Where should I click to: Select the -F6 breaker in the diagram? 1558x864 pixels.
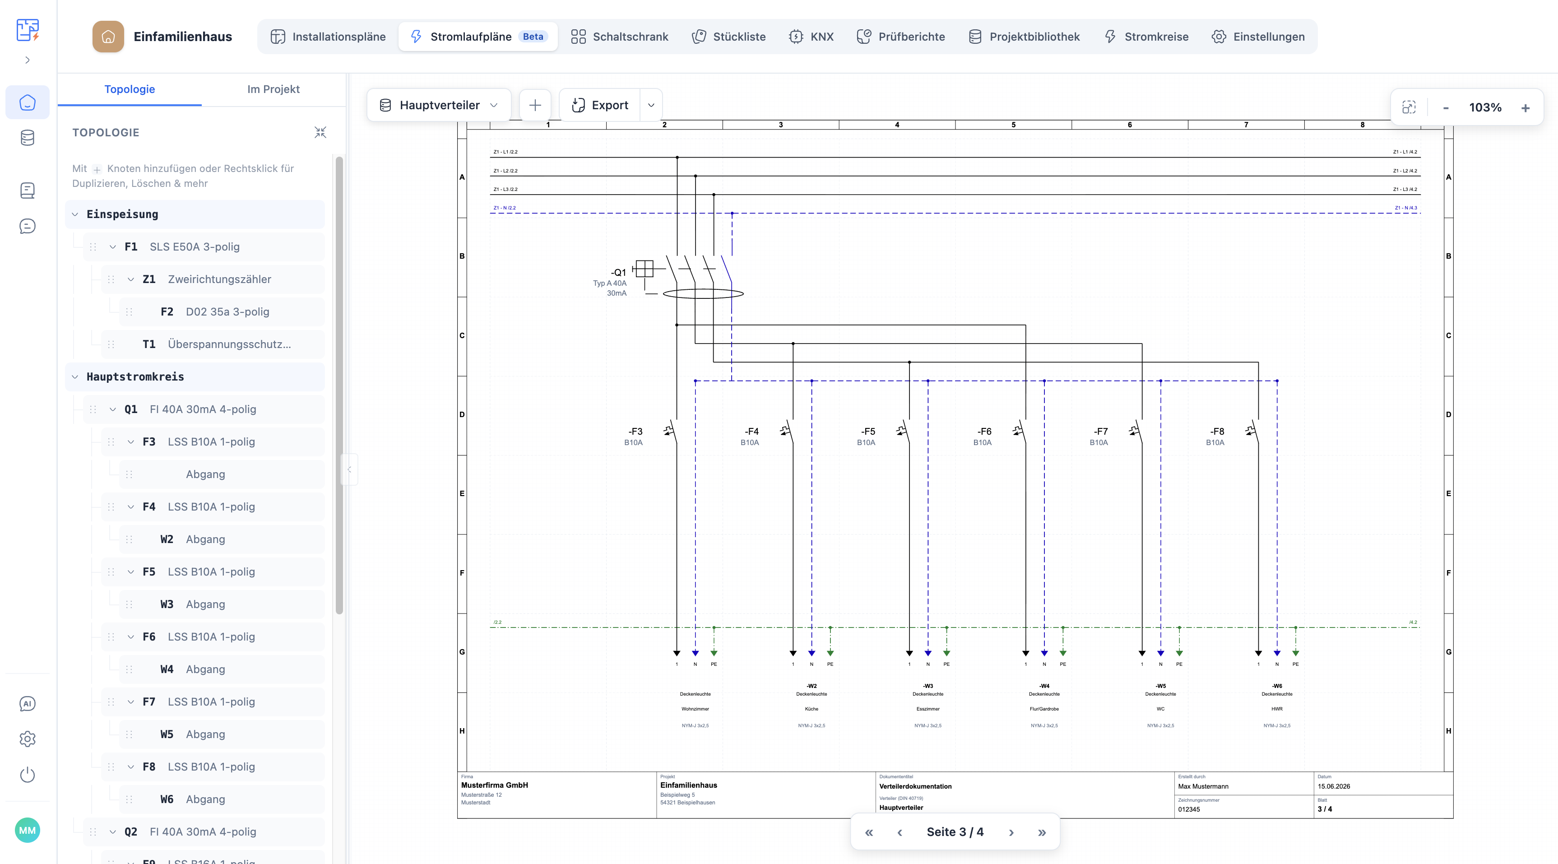tap(1019, 432)
